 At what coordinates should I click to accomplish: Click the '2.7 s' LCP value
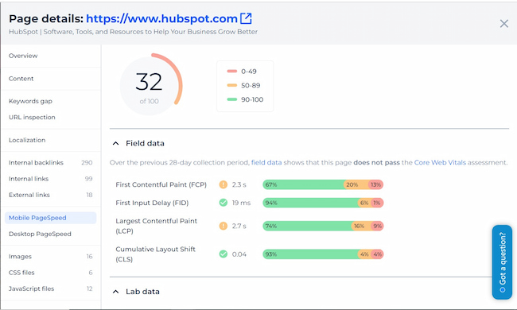[x=239, y=226]
